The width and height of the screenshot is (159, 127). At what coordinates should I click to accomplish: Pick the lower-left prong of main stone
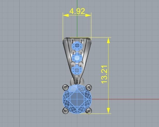click(65, 111)
